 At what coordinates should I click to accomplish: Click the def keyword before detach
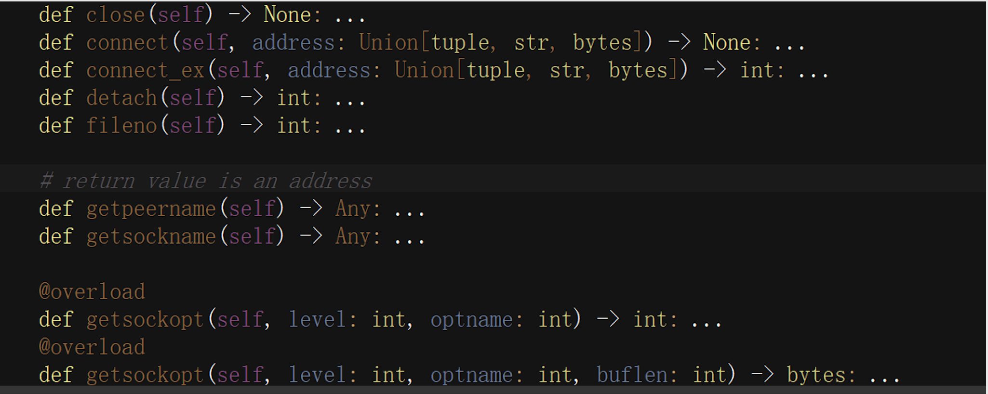coord(56,98)
